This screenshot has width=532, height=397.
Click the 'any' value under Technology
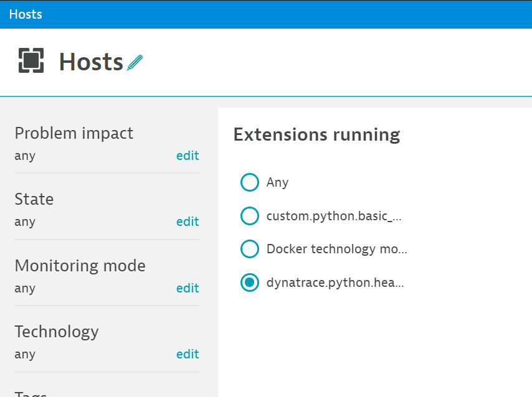pos(25,354)
